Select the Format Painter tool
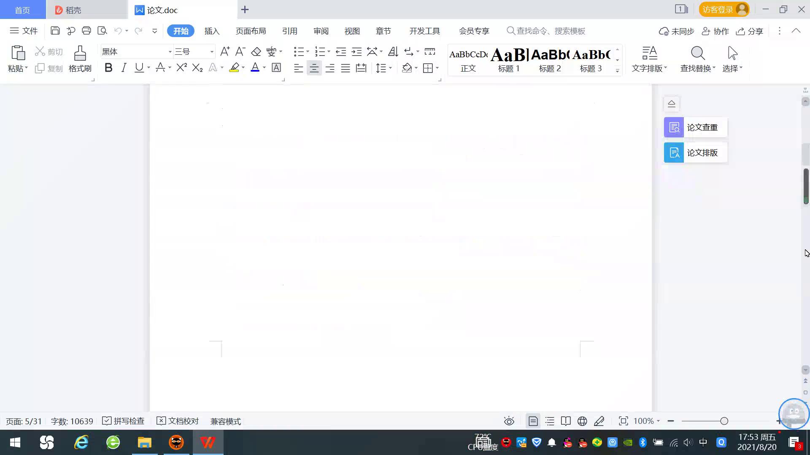Viewport: 810px width, 455px height. (80, 58)
